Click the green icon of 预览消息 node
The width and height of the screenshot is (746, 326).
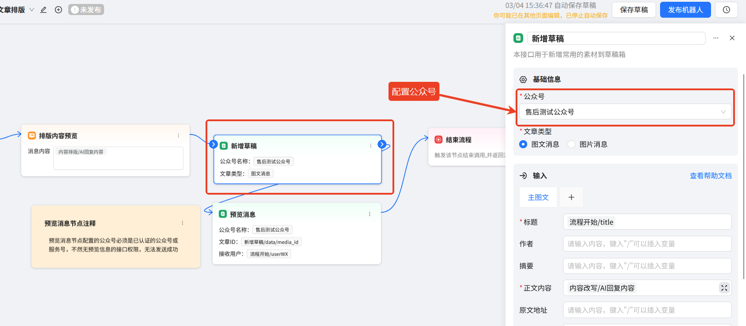tap(223, 214)
